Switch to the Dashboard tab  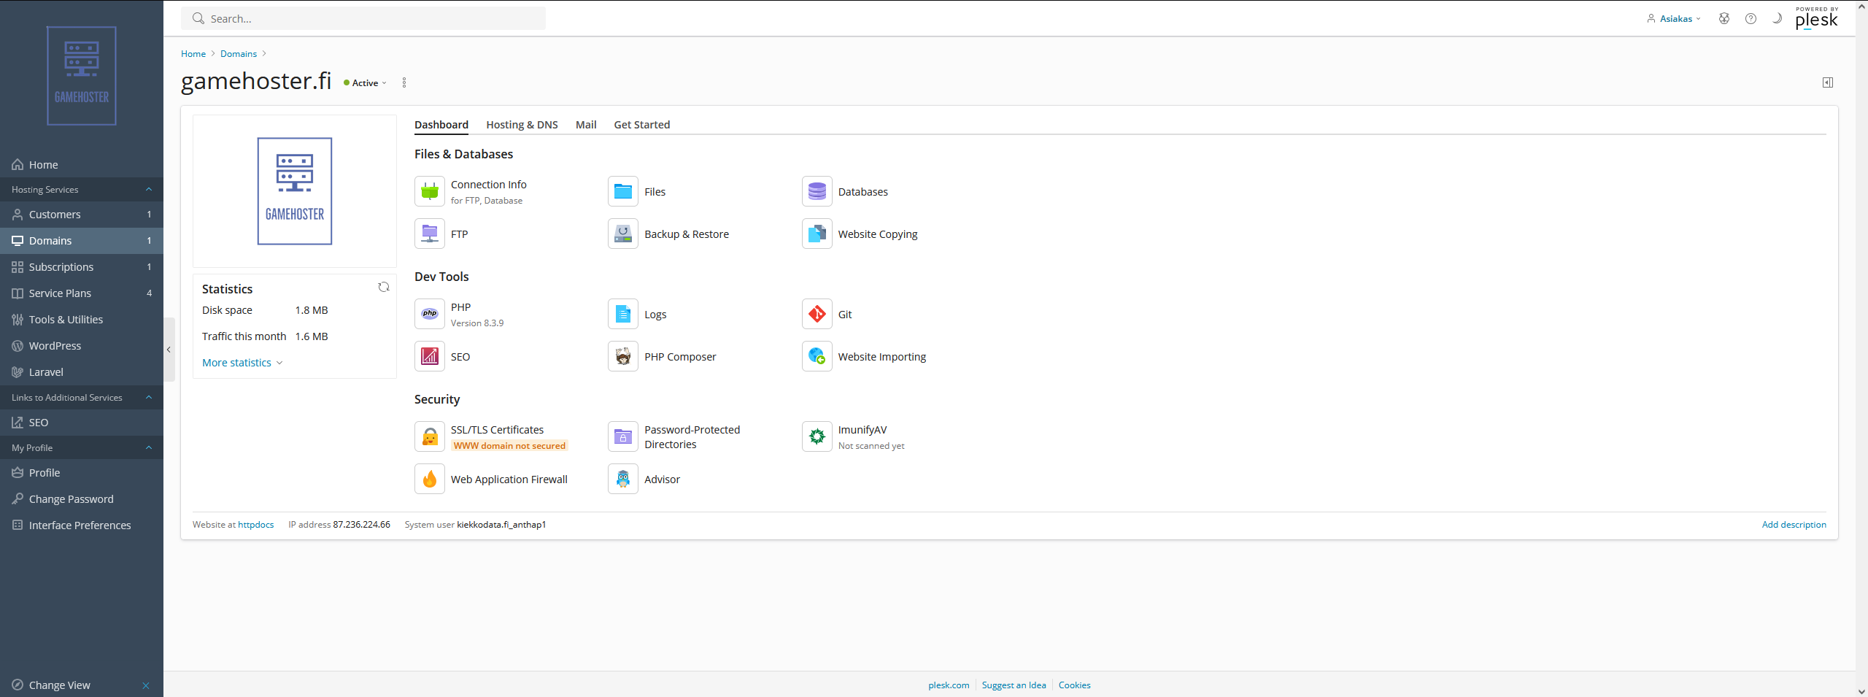point(441,125)
